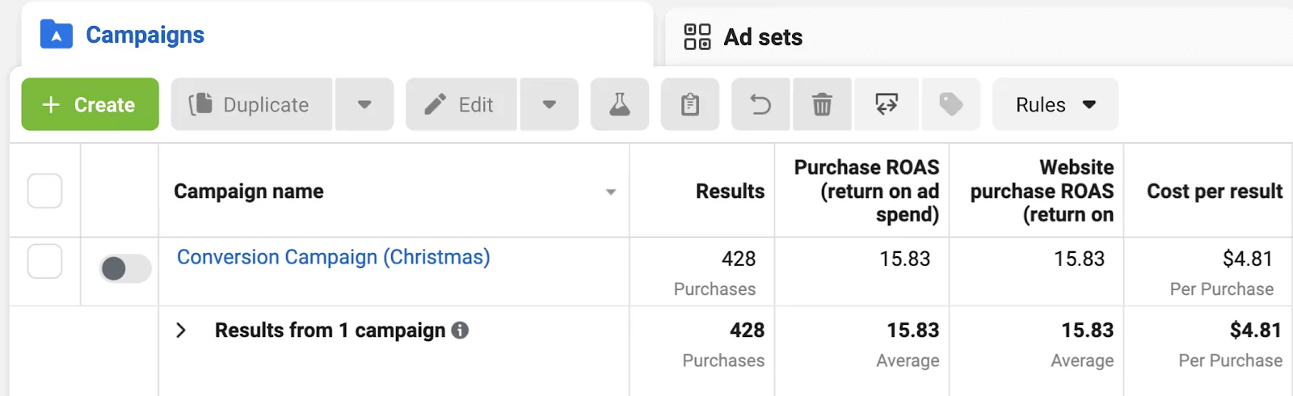Screen dimensions: 1293x396
Task: Click the blue Campaigns folder icon
Action: pyautogui.click(x=57, y=35)
